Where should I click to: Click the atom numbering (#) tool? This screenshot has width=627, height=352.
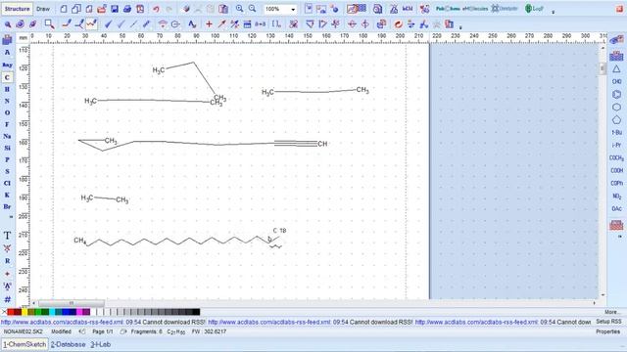7,299
